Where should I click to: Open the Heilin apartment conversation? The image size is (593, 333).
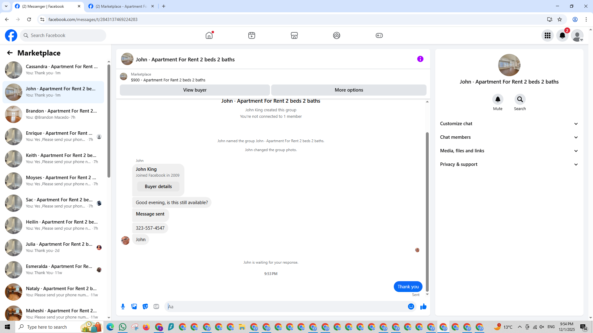click(x=53, y=225)
